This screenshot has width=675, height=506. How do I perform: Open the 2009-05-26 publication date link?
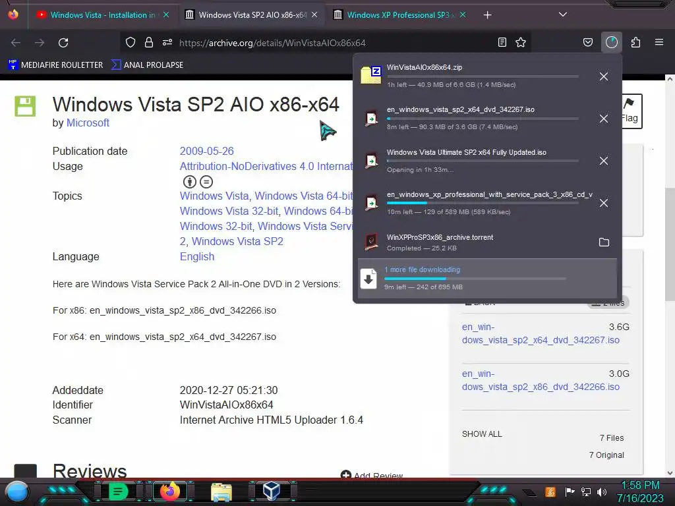click(206, 152)
